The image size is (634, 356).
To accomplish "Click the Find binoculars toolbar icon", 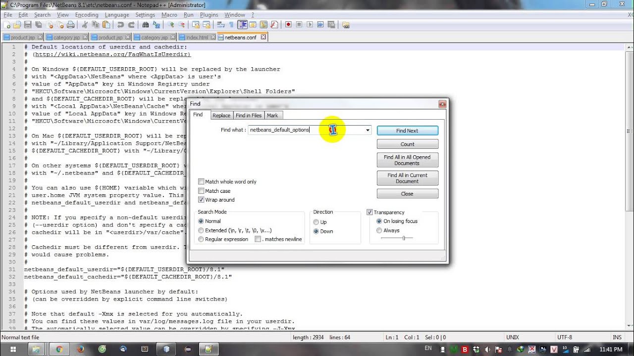I will (145, 25).
